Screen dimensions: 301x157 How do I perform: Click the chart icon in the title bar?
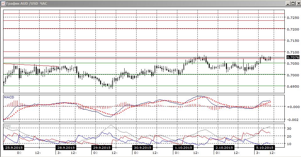(3, 3)
